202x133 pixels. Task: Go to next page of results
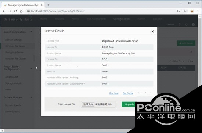tap(183, 61)
